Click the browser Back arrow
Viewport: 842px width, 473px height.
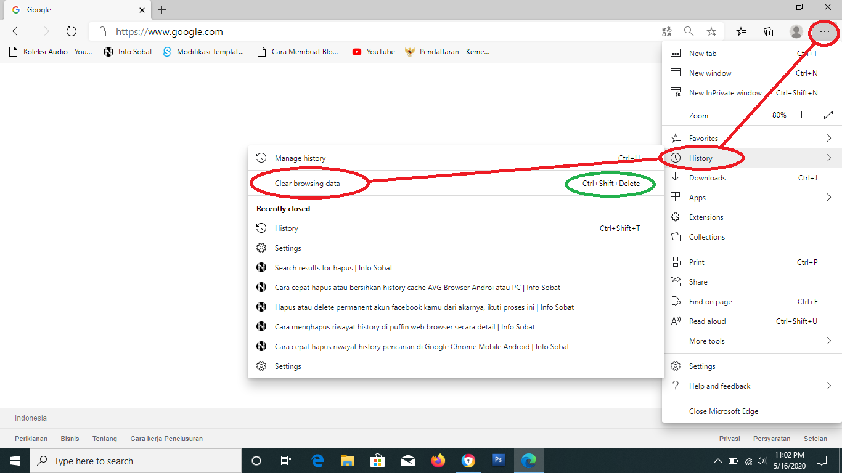[x=17, y=31]
